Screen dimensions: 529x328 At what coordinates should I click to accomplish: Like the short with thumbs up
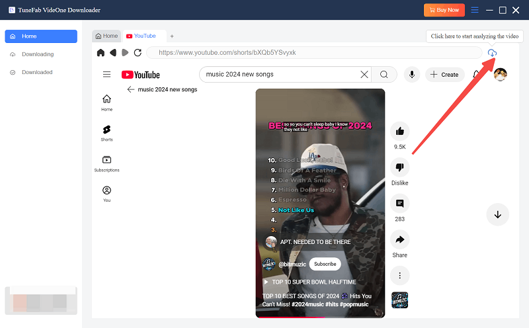point(400,131)
